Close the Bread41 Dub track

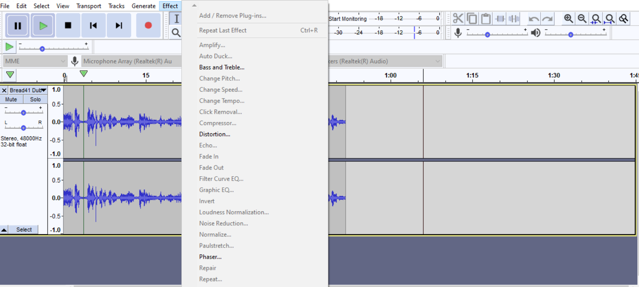point(4,90)
